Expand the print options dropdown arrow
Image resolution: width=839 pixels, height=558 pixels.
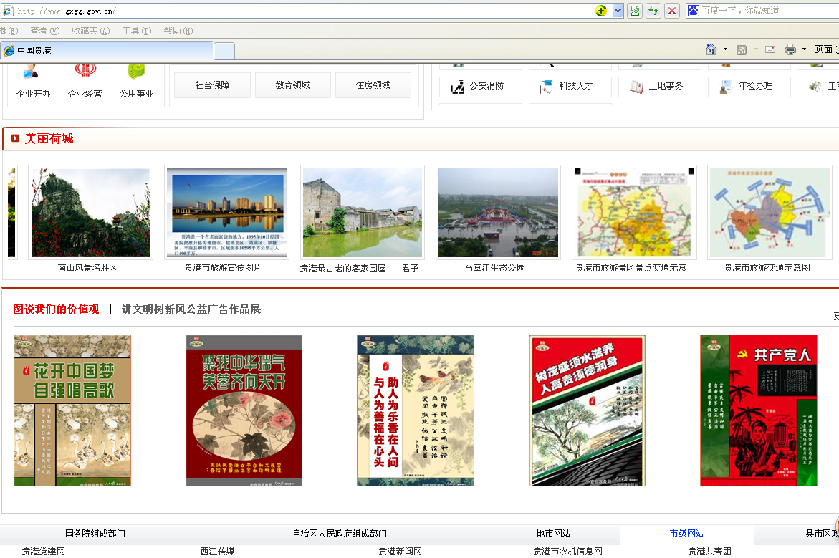[x=804, y=49]
